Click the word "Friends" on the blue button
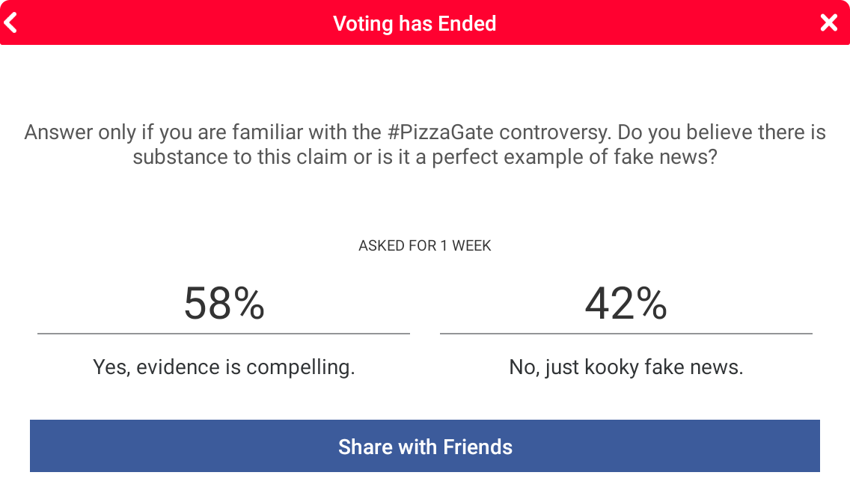Image resolution: width=850 pixels, height=502 pixels. coord(478,447)
